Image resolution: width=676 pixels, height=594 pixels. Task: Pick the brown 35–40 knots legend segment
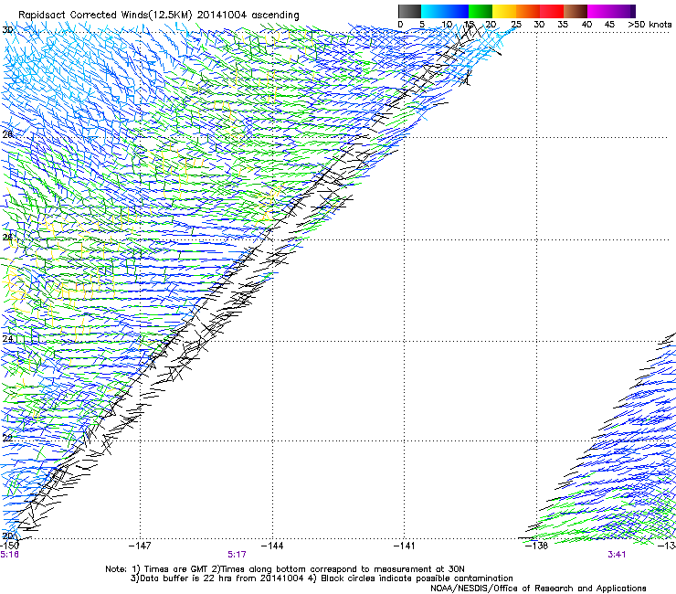[576, 11]
